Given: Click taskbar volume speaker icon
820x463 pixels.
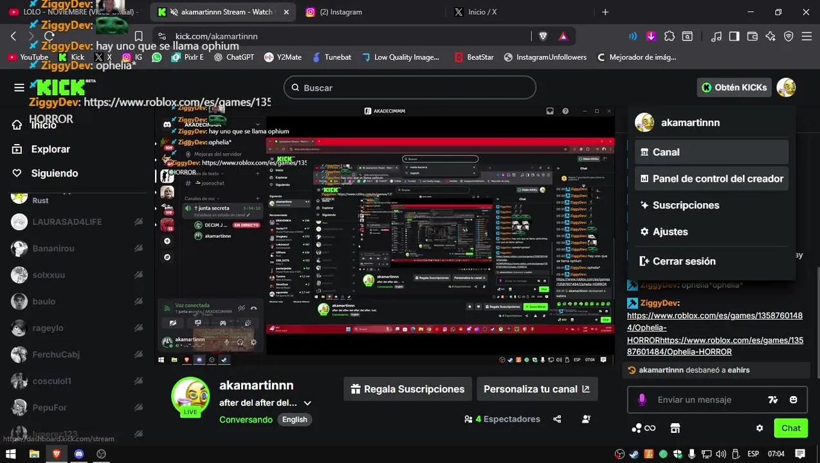Looking at the screenshot, I should point(720,454).
